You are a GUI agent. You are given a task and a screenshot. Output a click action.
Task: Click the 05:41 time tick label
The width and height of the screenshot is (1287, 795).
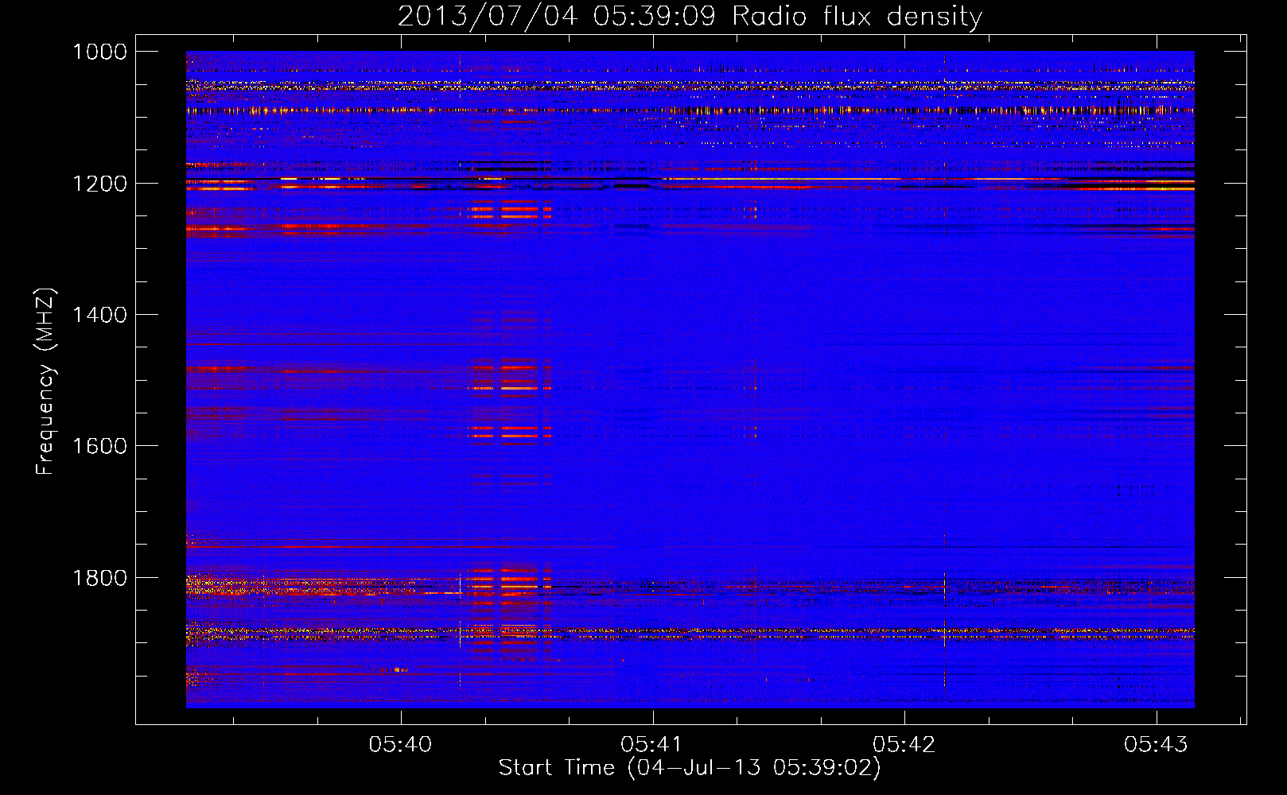pos(652,744)
